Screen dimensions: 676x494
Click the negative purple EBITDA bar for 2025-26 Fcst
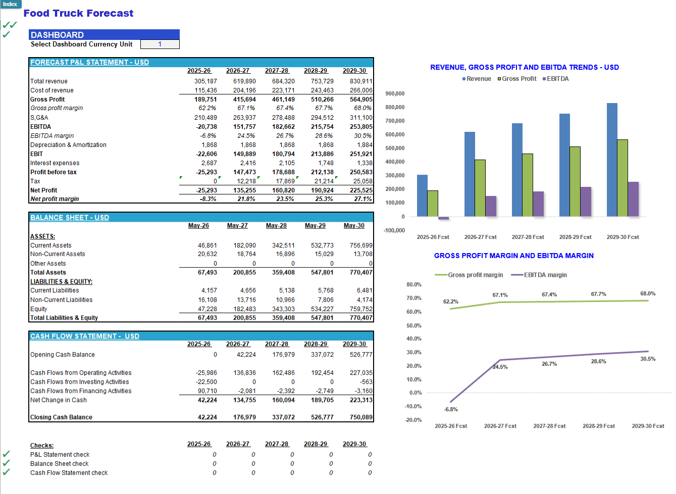pos(443,218)
